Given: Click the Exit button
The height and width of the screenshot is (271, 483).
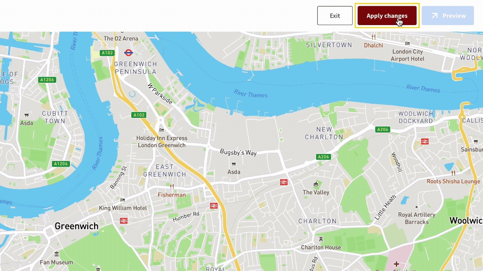Looking at the screenshot, I should click(335, 15).
